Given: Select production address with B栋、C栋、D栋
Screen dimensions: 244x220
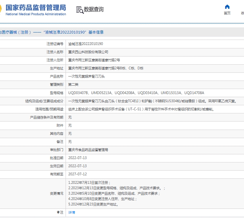Looking at the screenshot, I should (106, 68).
